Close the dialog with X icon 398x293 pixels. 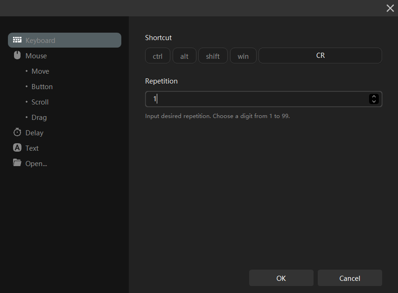click(x=390, y=8)
